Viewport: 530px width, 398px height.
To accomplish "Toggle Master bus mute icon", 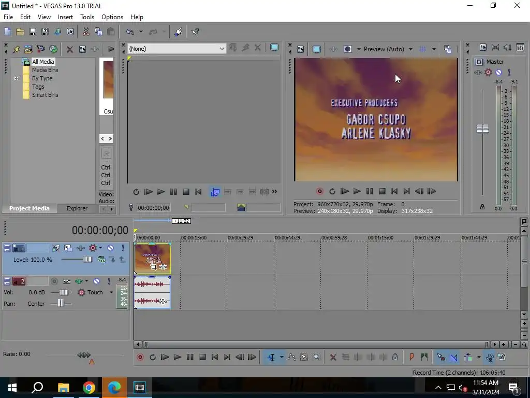I will pos(498,72).
